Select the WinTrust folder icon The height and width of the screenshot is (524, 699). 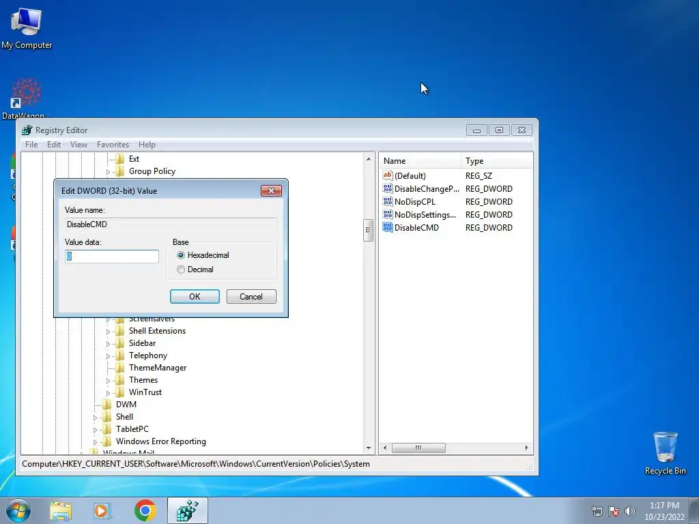tap(119, 392)
